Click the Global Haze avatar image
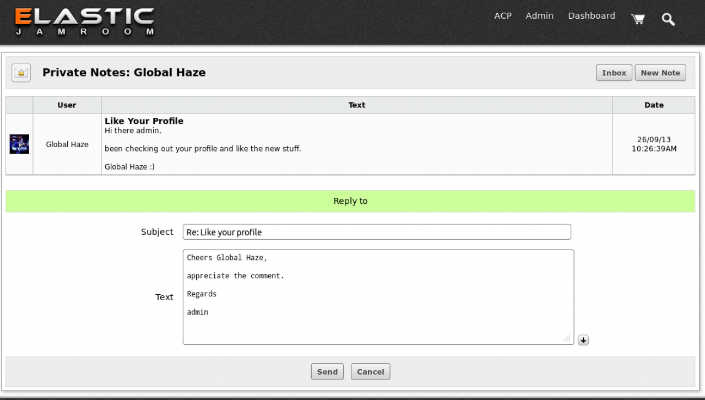This screenshot has width=705, height=400. coord(19,144)
